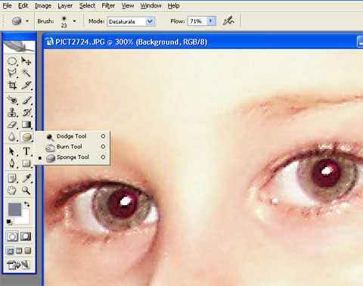Switch to Full Screen Mode
This screenshot has height=286, width=363.
28,251
